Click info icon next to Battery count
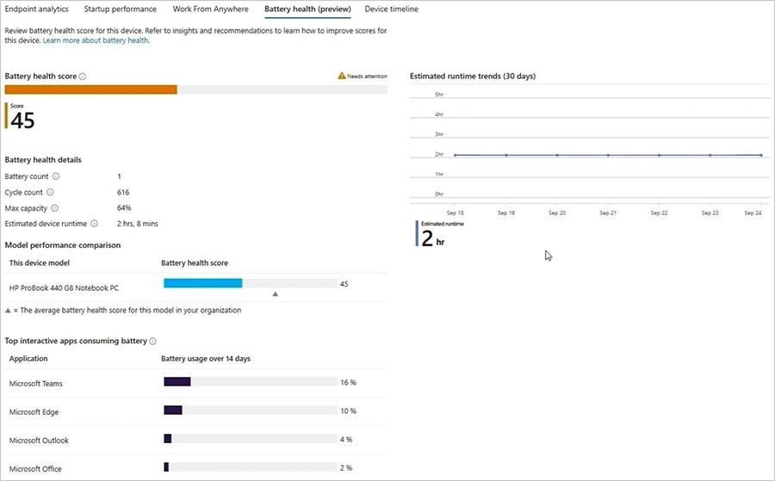This screenshot has width=775, height=481. [56, 176]
